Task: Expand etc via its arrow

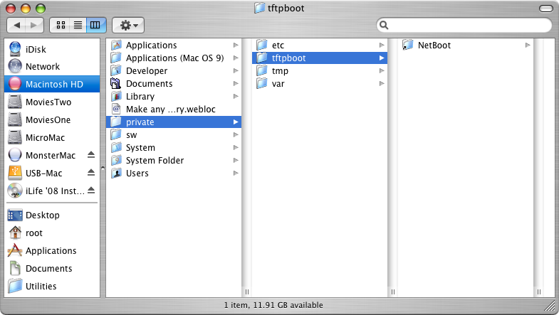Action: [x=382, y=46]
